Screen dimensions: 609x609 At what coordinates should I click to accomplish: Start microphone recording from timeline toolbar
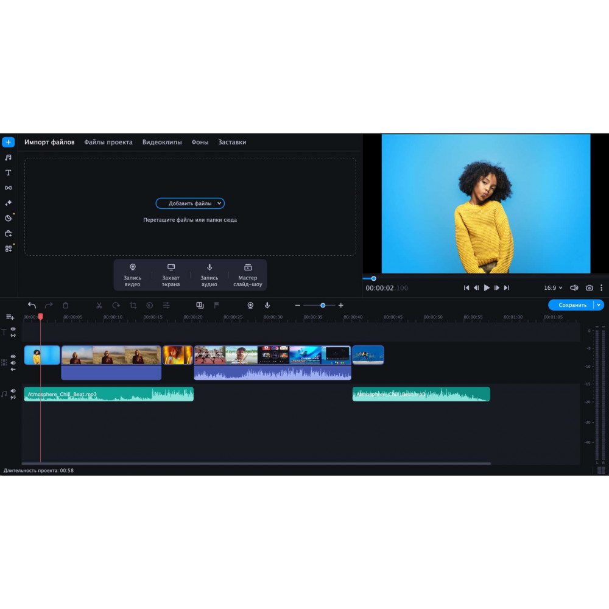pos(267,305)
